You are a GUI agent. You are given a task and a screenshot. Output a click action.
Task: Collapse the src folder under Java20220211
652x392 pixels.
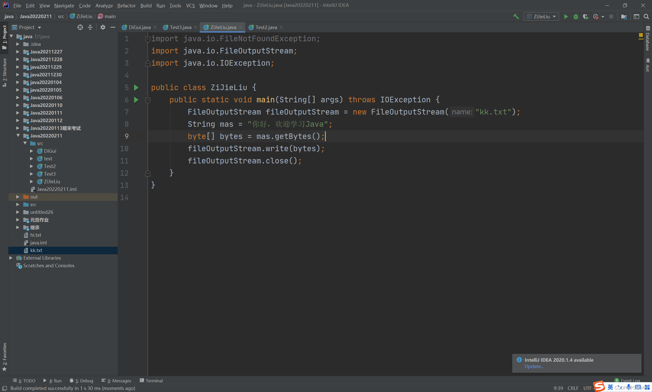[x=25, y=143]
